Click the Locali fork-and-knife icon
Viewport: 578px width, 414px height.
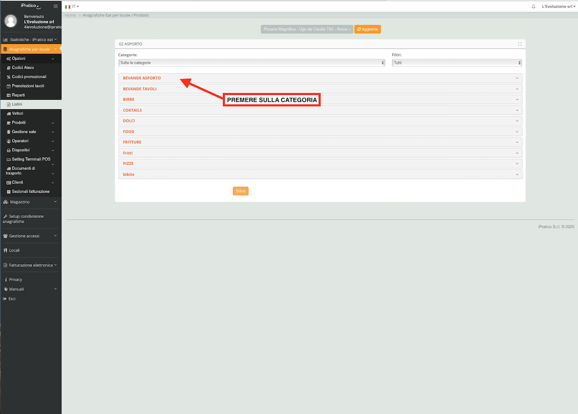(x=5, y=250)
